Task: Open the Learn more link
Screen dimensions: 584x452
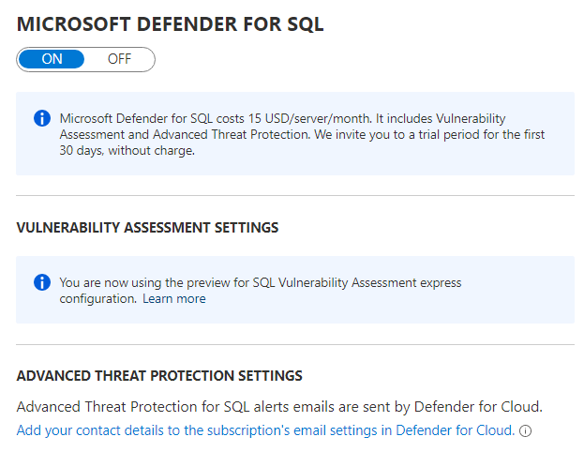Action: click(x=174, y=299)
